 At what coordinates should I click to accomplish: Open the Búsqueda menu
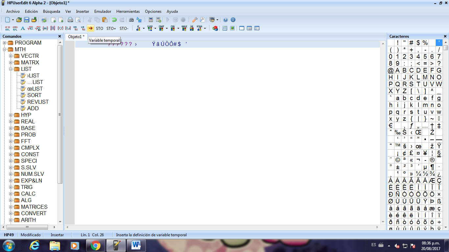(52, 11)
